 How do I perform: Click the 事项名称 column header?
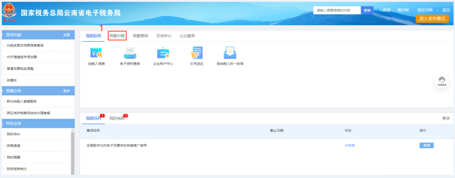[x=93, y=130]
